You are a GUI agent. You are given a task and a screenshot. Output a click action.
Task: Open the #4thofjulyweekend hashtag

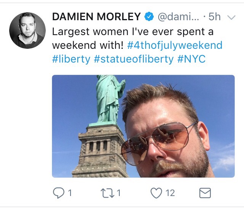175,45
